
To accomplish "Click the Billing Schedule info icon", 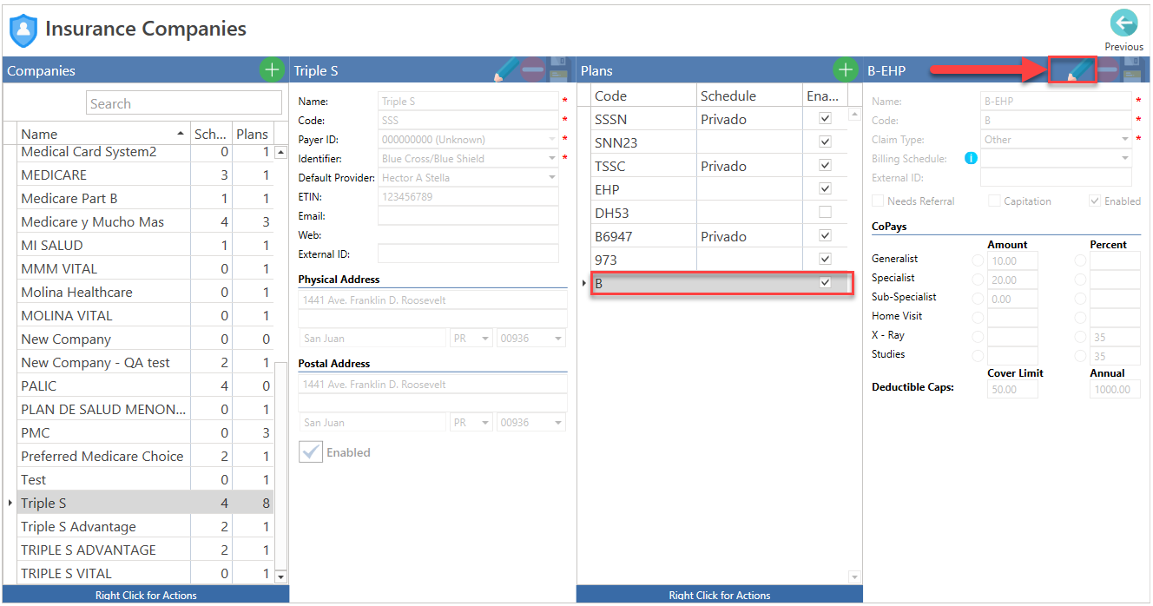I will (x=971, y=158).
